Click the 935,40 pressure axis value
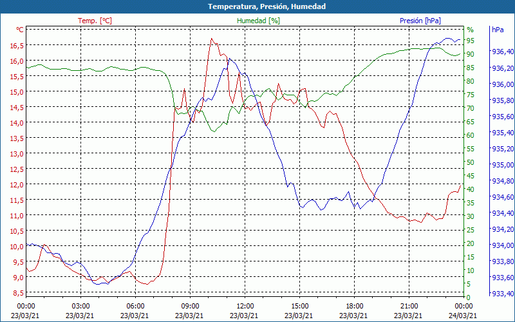This screenshot has height=322, width=515. pos(503,133)
